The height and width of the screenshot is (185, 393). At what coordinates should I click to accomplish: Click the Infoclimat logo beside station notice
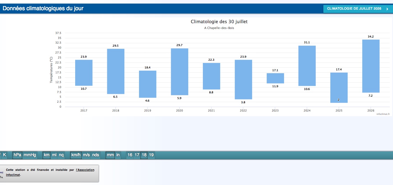click(x=2, y=174)
